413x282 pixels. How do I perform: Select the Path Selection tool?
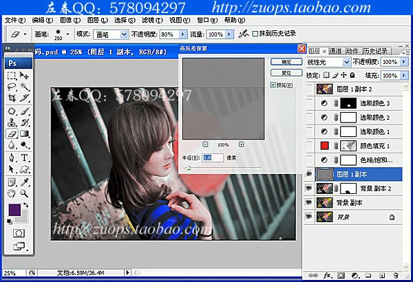coord(11,169)
